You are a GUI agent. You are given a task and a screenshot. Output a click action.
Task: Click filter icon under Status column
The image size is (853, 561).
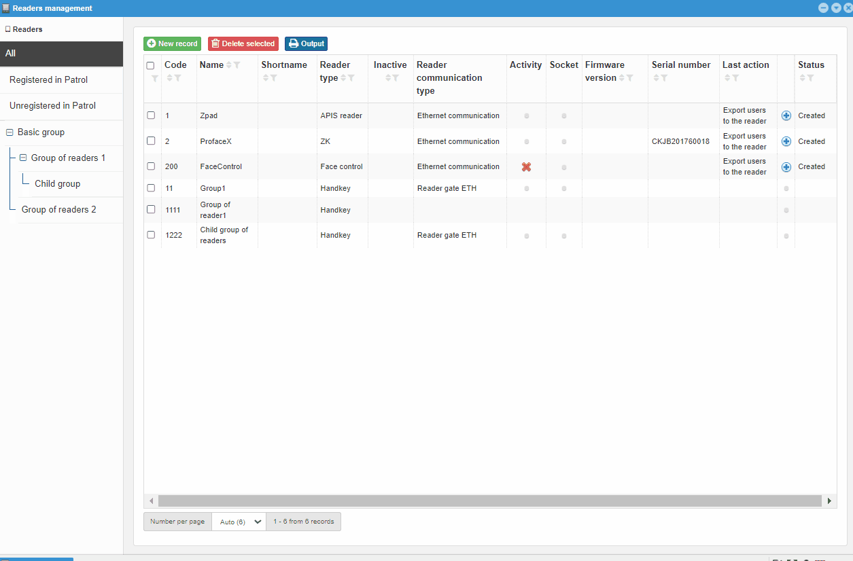click(810, 78)
